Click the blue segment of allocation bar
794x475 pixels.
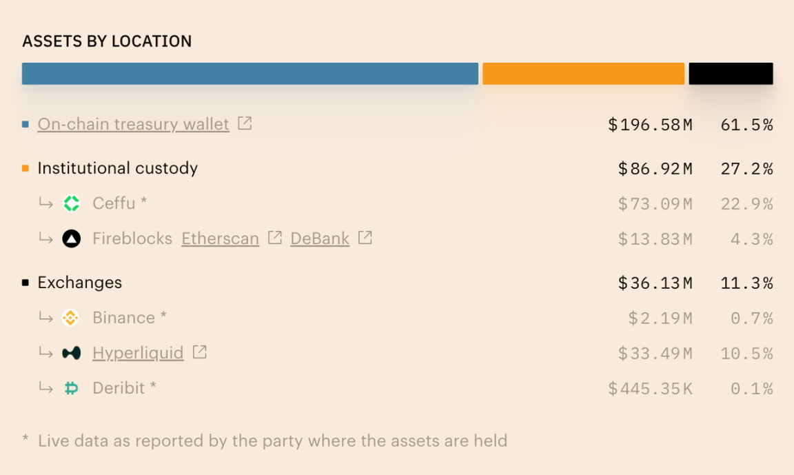[x=250, y=74]
